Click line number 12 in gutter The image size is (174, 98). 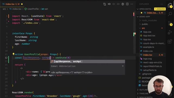click(x=6, y=58)
